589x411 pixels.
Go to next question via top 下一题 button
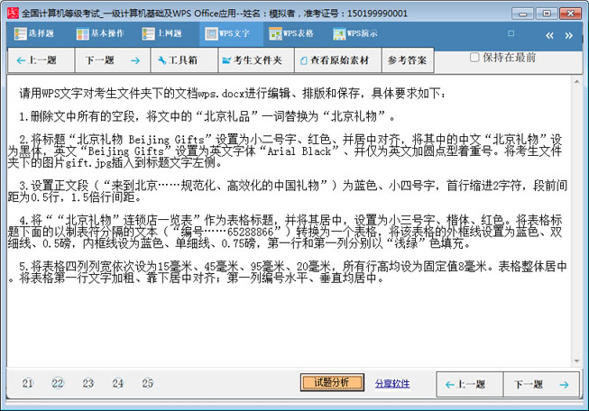click(113, 60)
